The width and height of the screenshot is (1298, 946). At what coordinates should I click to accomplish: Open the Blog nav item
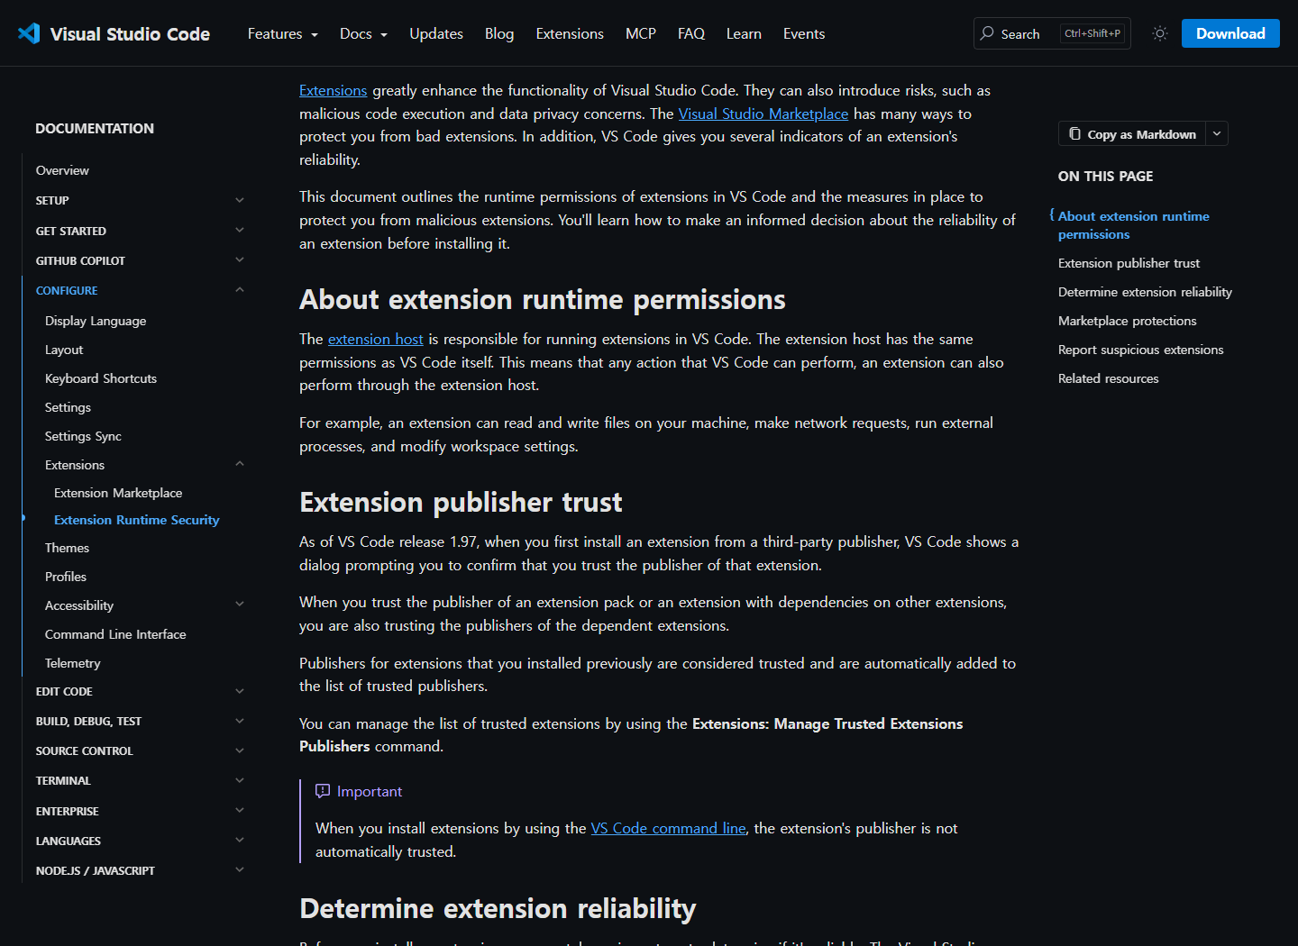pyautogui.click(x=499, y=33)
